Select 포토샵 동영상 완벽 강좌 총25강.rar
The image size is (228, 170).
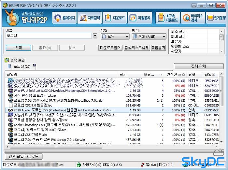point(112,120)
